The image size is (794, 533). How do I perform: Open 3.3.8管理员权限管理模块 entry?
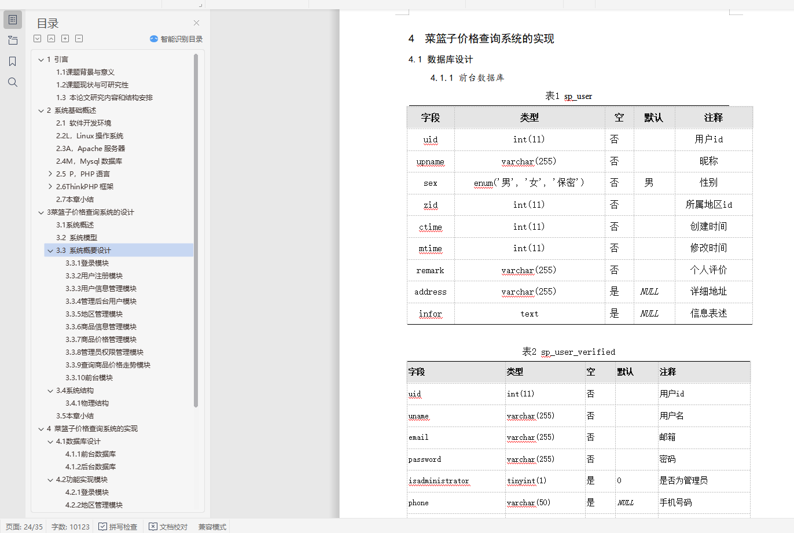(104, 352)
